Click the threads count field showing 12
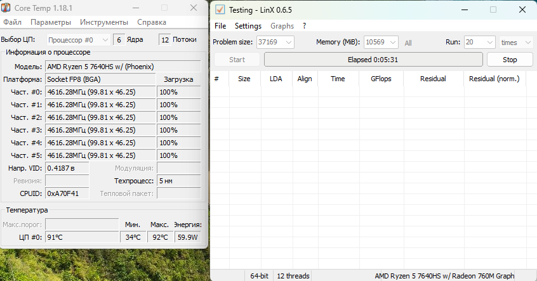This screenshot has height=281, width=537. (x=165, y=40)
